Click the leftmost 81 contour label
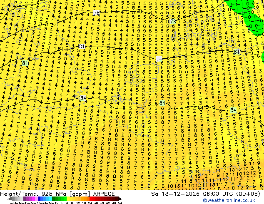This screenshot has height=204, width=264. point(25,63)
